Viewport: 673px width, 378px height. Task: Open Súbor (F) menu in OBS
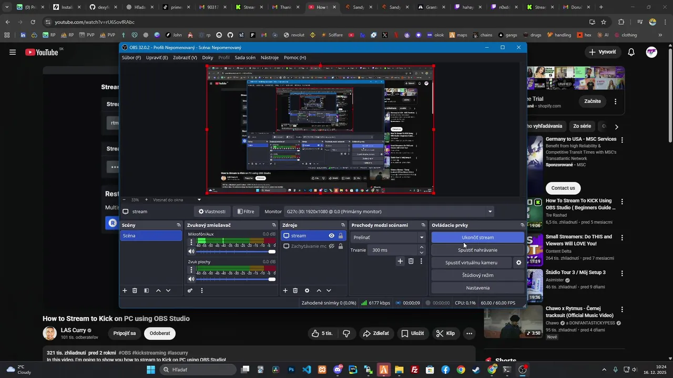tap(131, 58)
